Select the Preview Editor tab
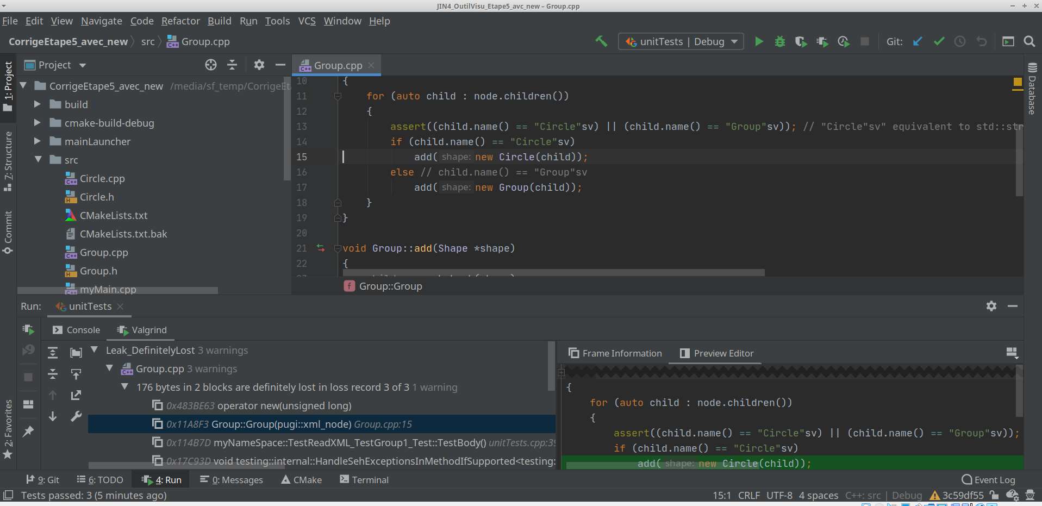This screenshot has width=1042, height=506. pyautogui.click(x=717, y=353)
